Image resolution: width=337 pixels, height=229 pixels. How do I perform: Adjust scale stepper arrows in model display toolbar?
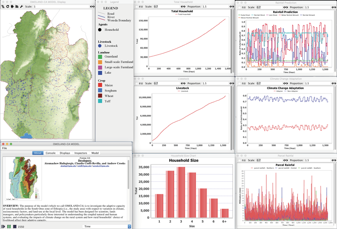(92, 7)
